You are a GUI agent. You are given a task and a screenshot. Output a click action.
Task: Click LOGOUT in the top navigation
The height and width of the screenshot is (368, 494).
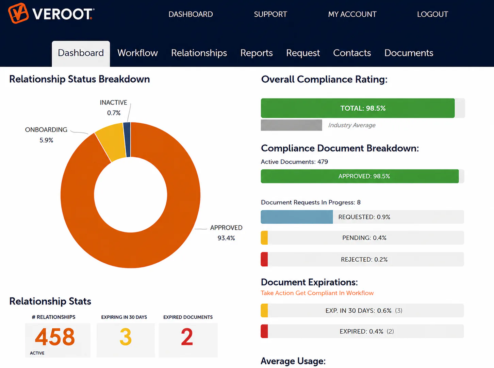tap(432, 14)
